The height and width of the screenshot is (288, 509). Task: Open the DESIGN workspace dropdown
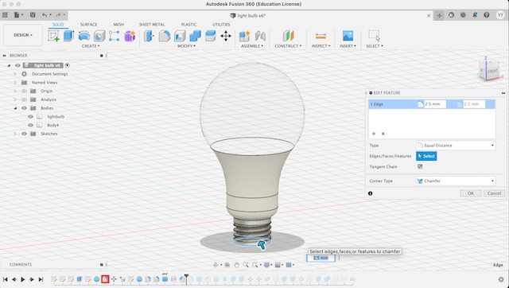pos(23,35)
